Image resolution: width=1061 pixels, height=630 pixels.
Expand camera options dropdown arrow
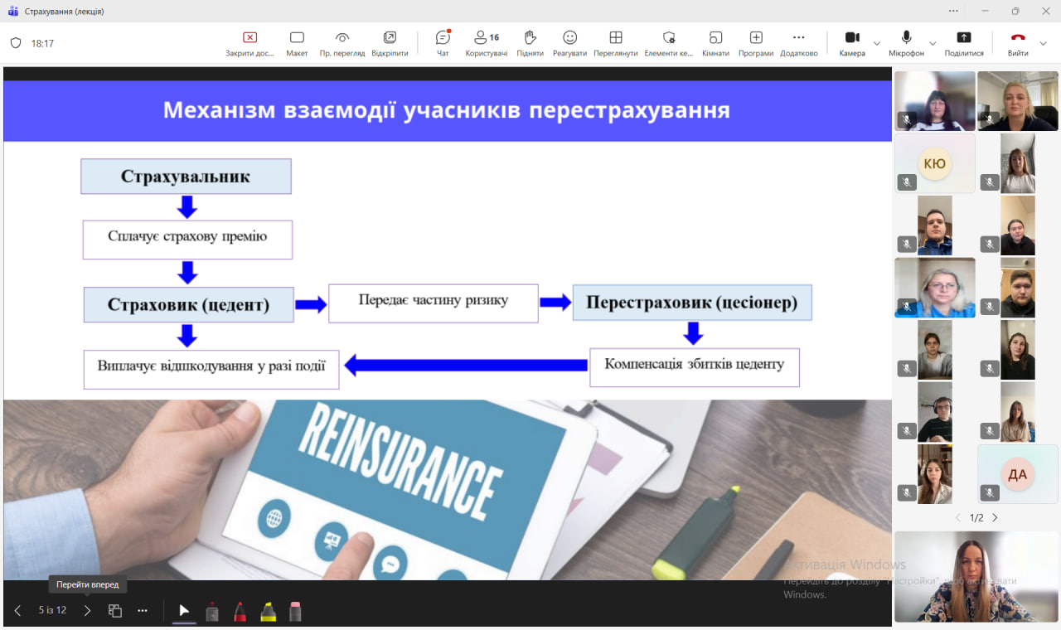pyautogui.click(x=877, y=43)
